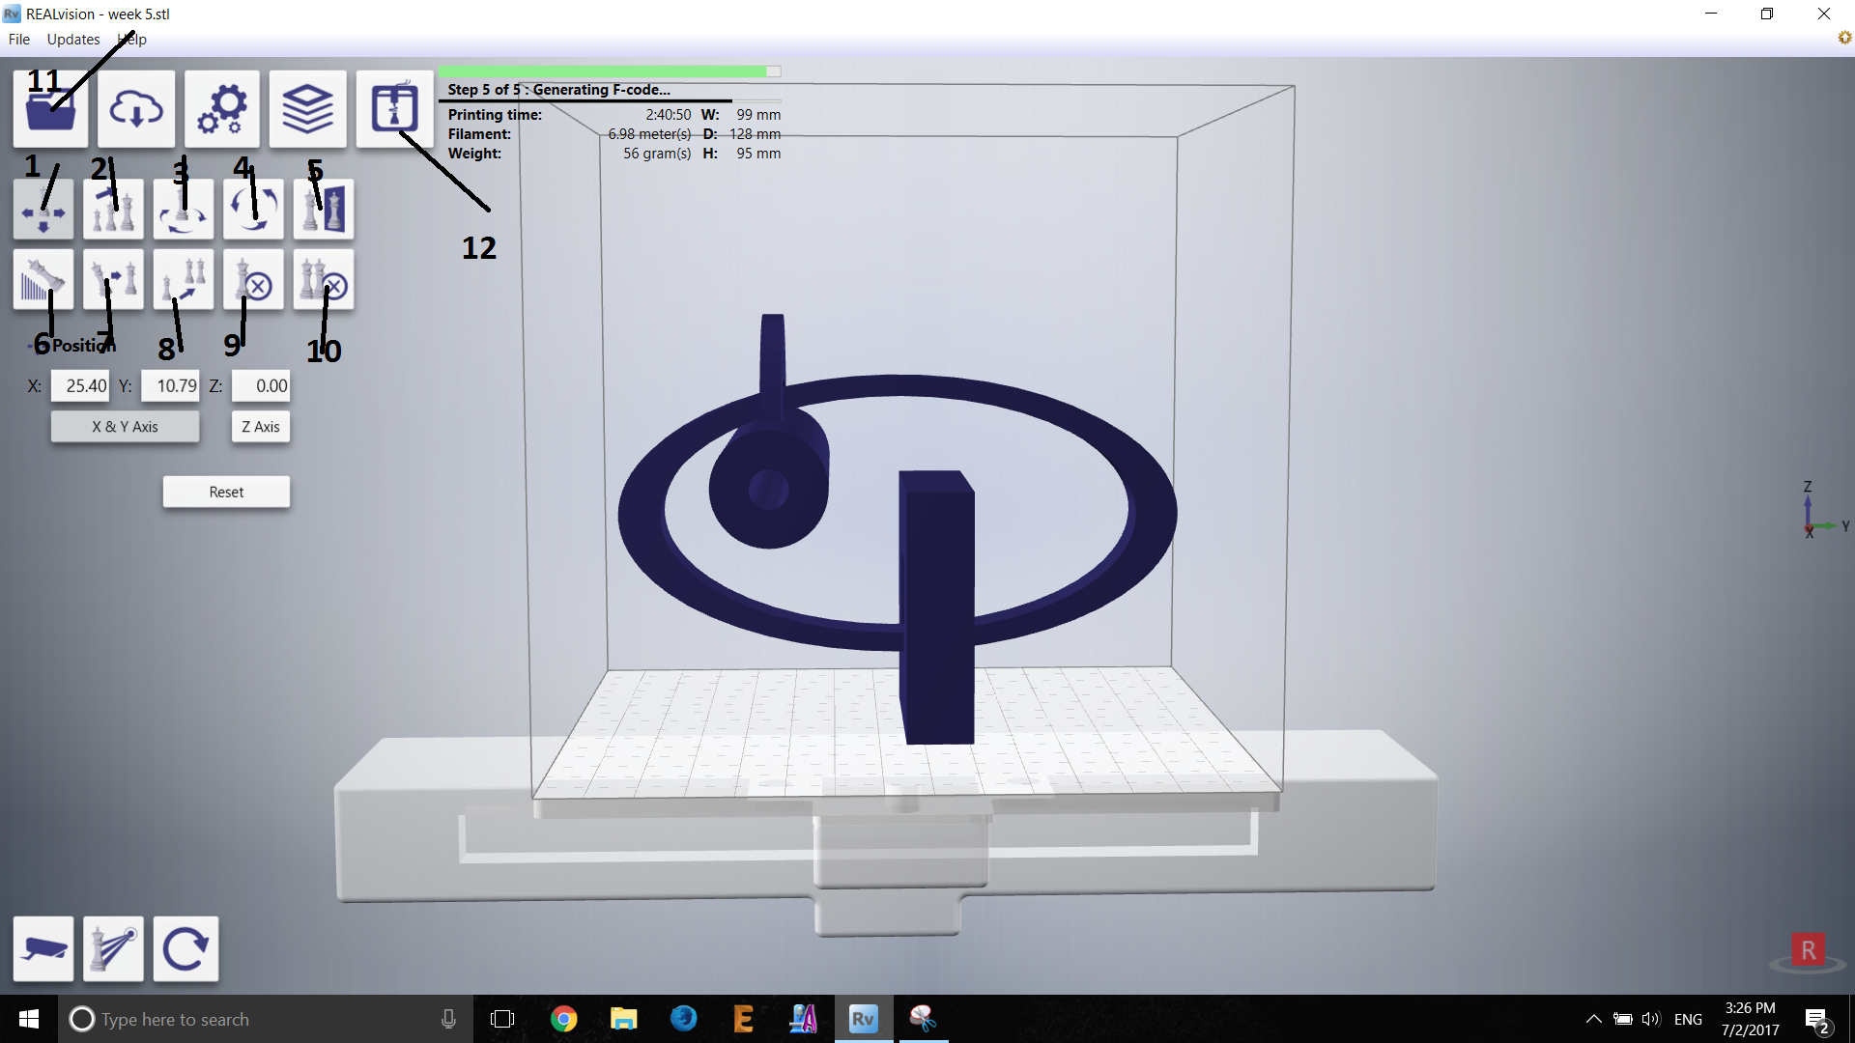Click the duplicate pieces arrow icon
Screen dimensions: 1855x1043
click(183, 280)
